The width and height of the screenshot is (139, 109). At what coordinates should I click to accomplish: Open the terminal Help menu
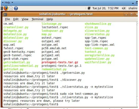point(50,19)
